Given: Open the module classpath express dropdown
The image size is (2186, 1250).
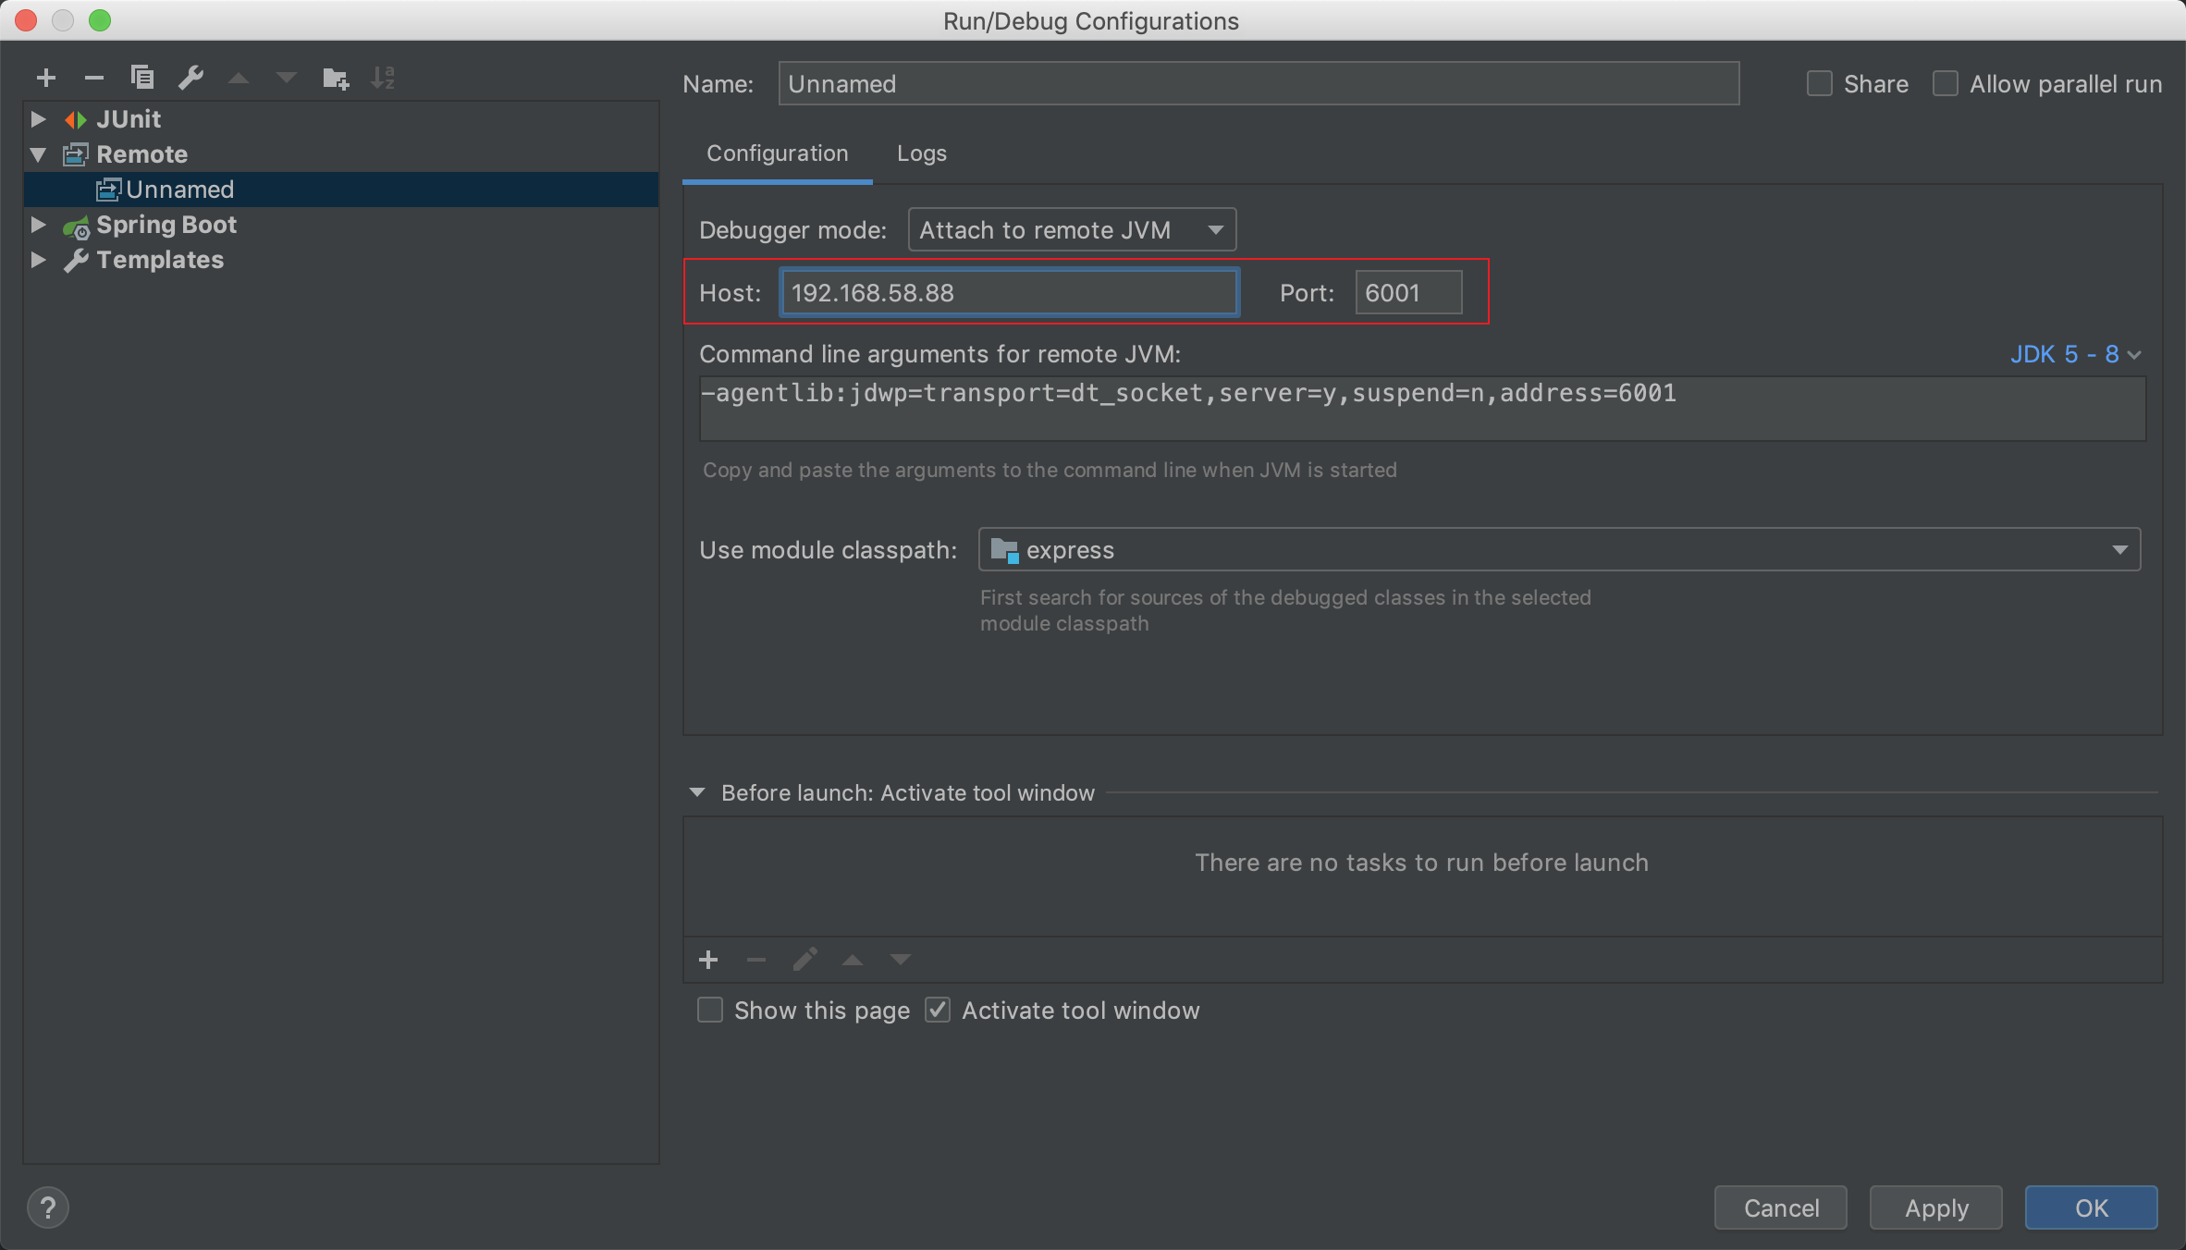Looking at the screenshot, I should pos(1558,550).
